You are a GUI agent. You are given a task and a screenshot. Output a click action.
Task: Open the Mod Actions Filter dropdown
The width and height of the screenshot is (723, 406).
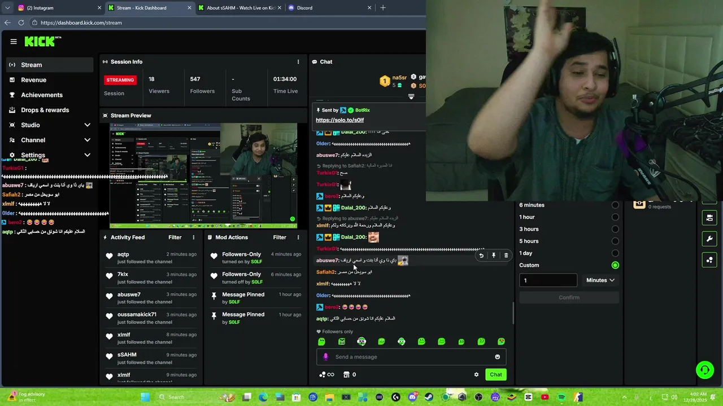tap(280, 237)
